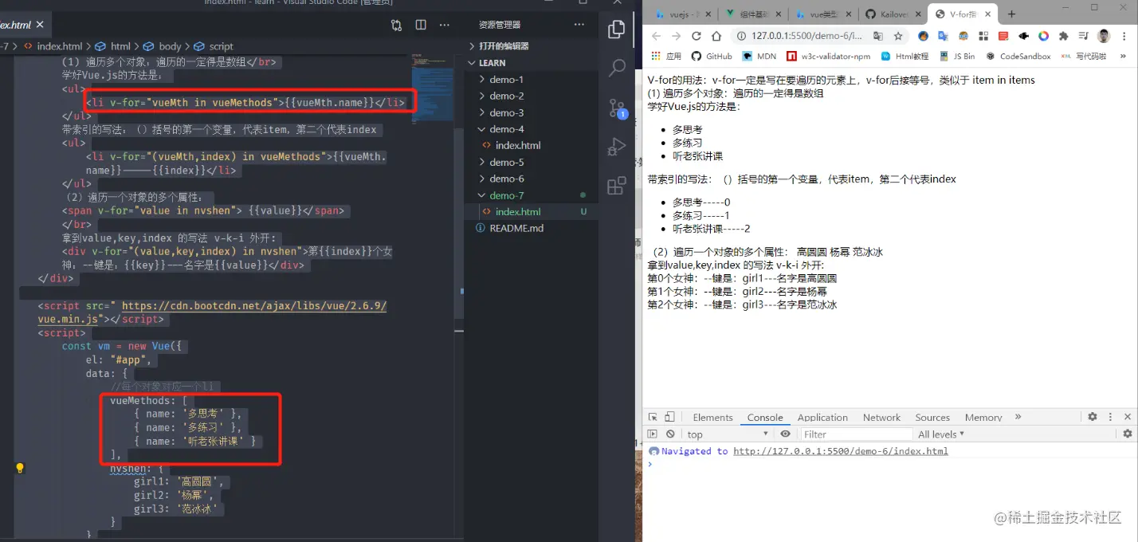Screen dimensions: 1138x542
Task: Split the VS Code editor to the right
Action: click(421, 26)
